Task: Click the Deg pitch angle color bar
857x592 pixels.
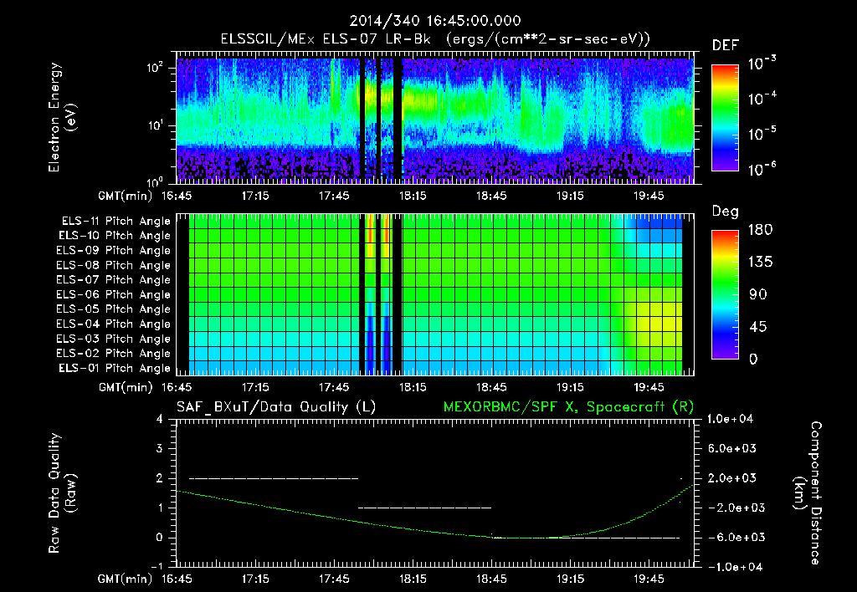Action: coord(725,294)
